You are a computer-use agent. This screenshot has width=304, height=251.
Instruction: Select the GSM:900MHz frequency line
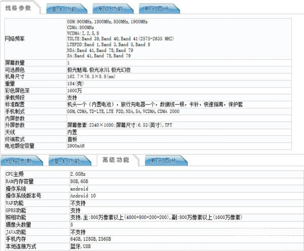[107, 22]
